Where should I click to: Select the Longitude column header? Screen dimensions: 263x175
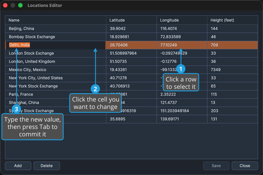tap(182, 20)
